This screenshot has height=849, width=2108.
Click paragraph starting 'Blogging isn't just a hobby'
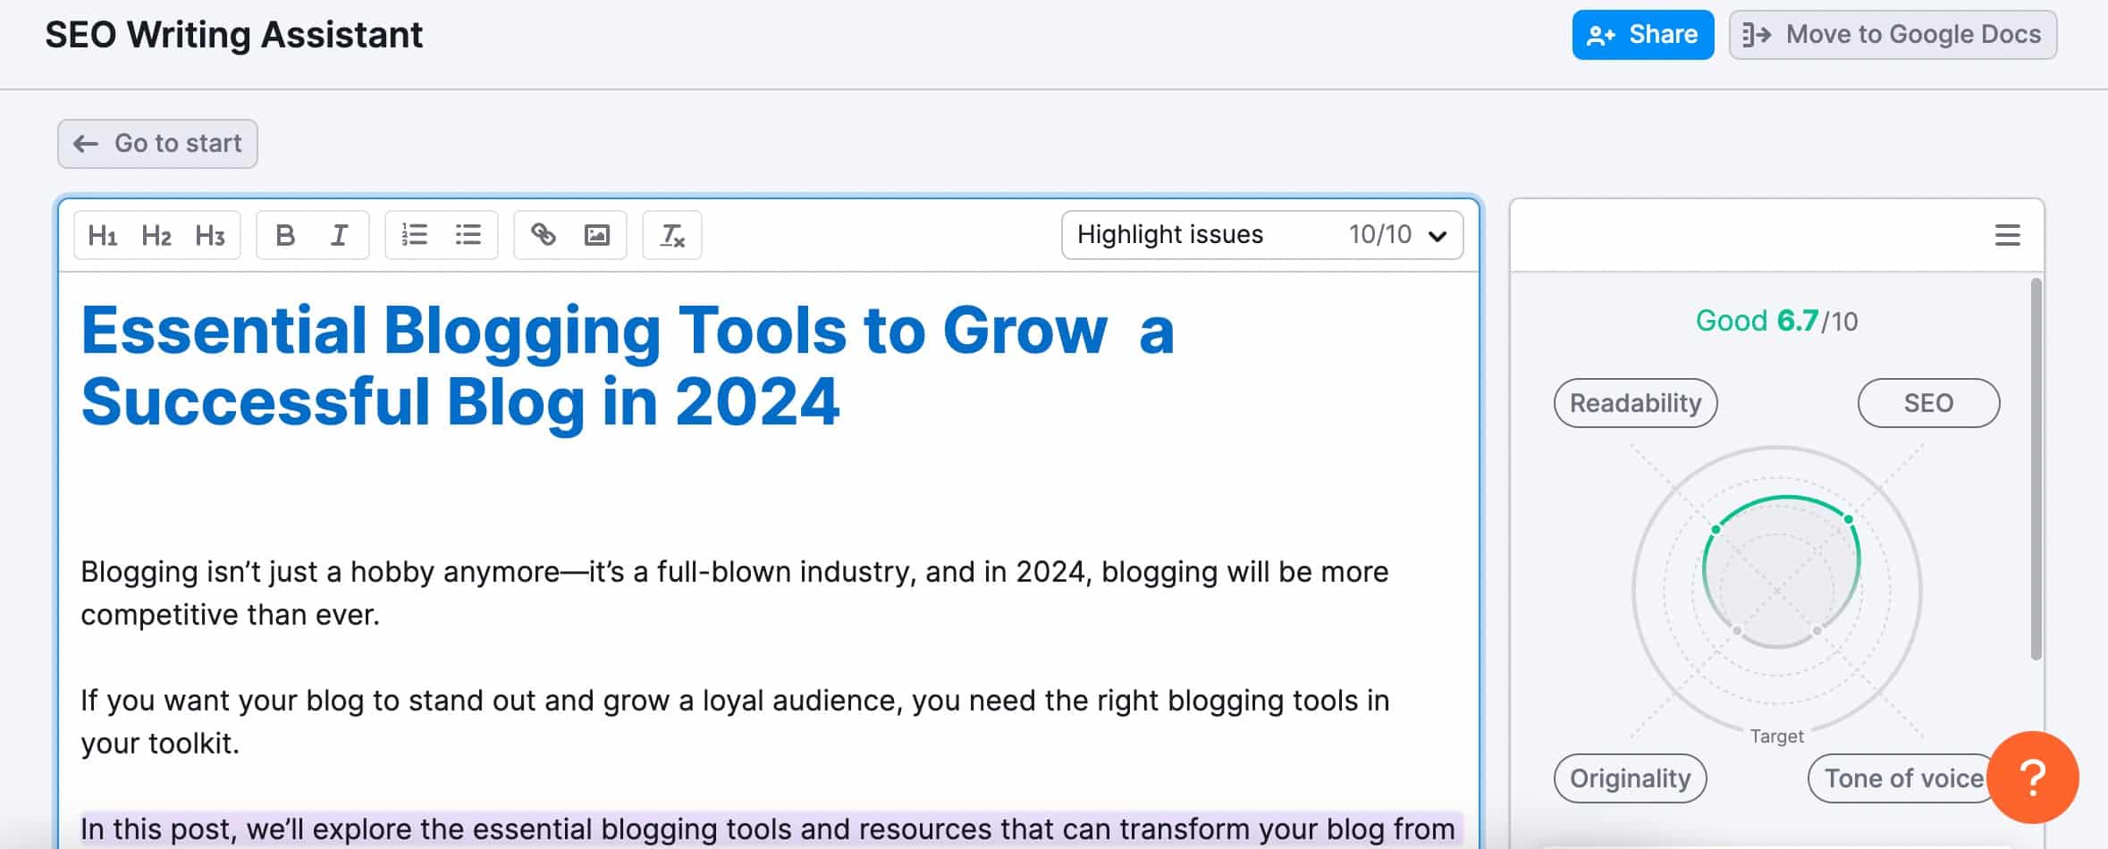pos(734,593)
